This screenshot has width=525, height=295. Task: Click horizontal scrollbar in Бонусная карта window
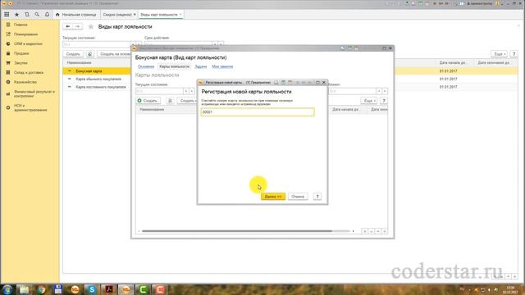click(237, 231)
